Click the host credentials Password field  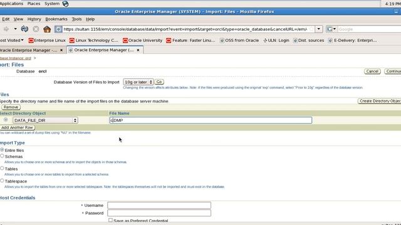(x=159, y=212)
